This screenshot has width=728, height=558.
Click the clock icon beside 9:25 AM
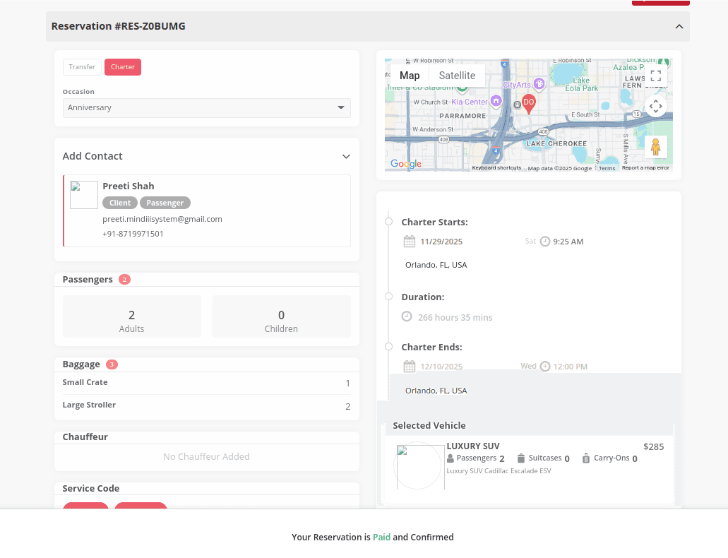click(x=545, y=242)
